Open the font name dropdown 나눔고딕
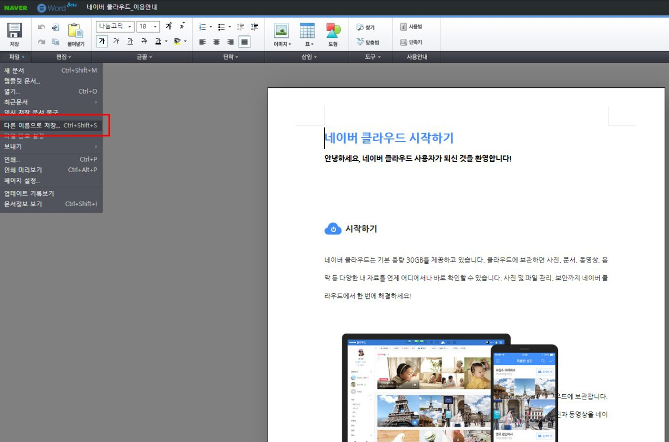This screenshot has width=669, height=442. tap(115, 26)
